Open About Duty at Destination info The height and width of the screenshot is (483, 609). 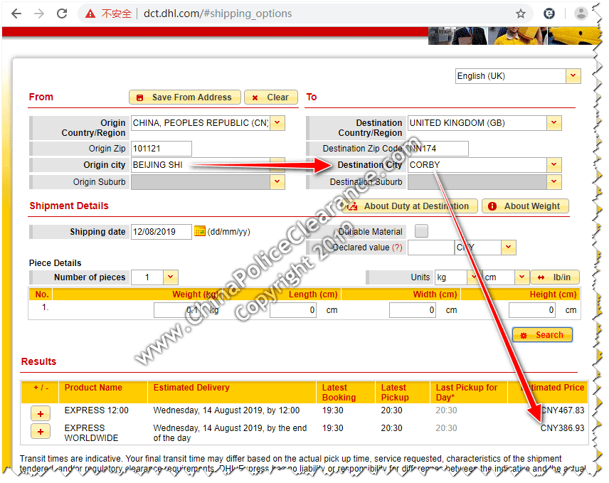pos(410,206)
